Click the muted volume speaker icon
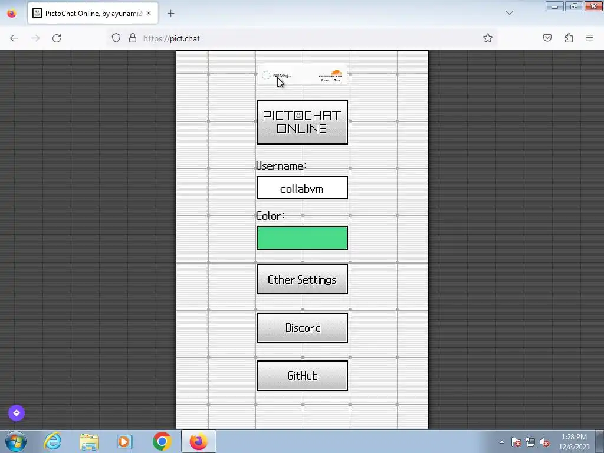Screen dimensions: 604x453 coord(544,442)
